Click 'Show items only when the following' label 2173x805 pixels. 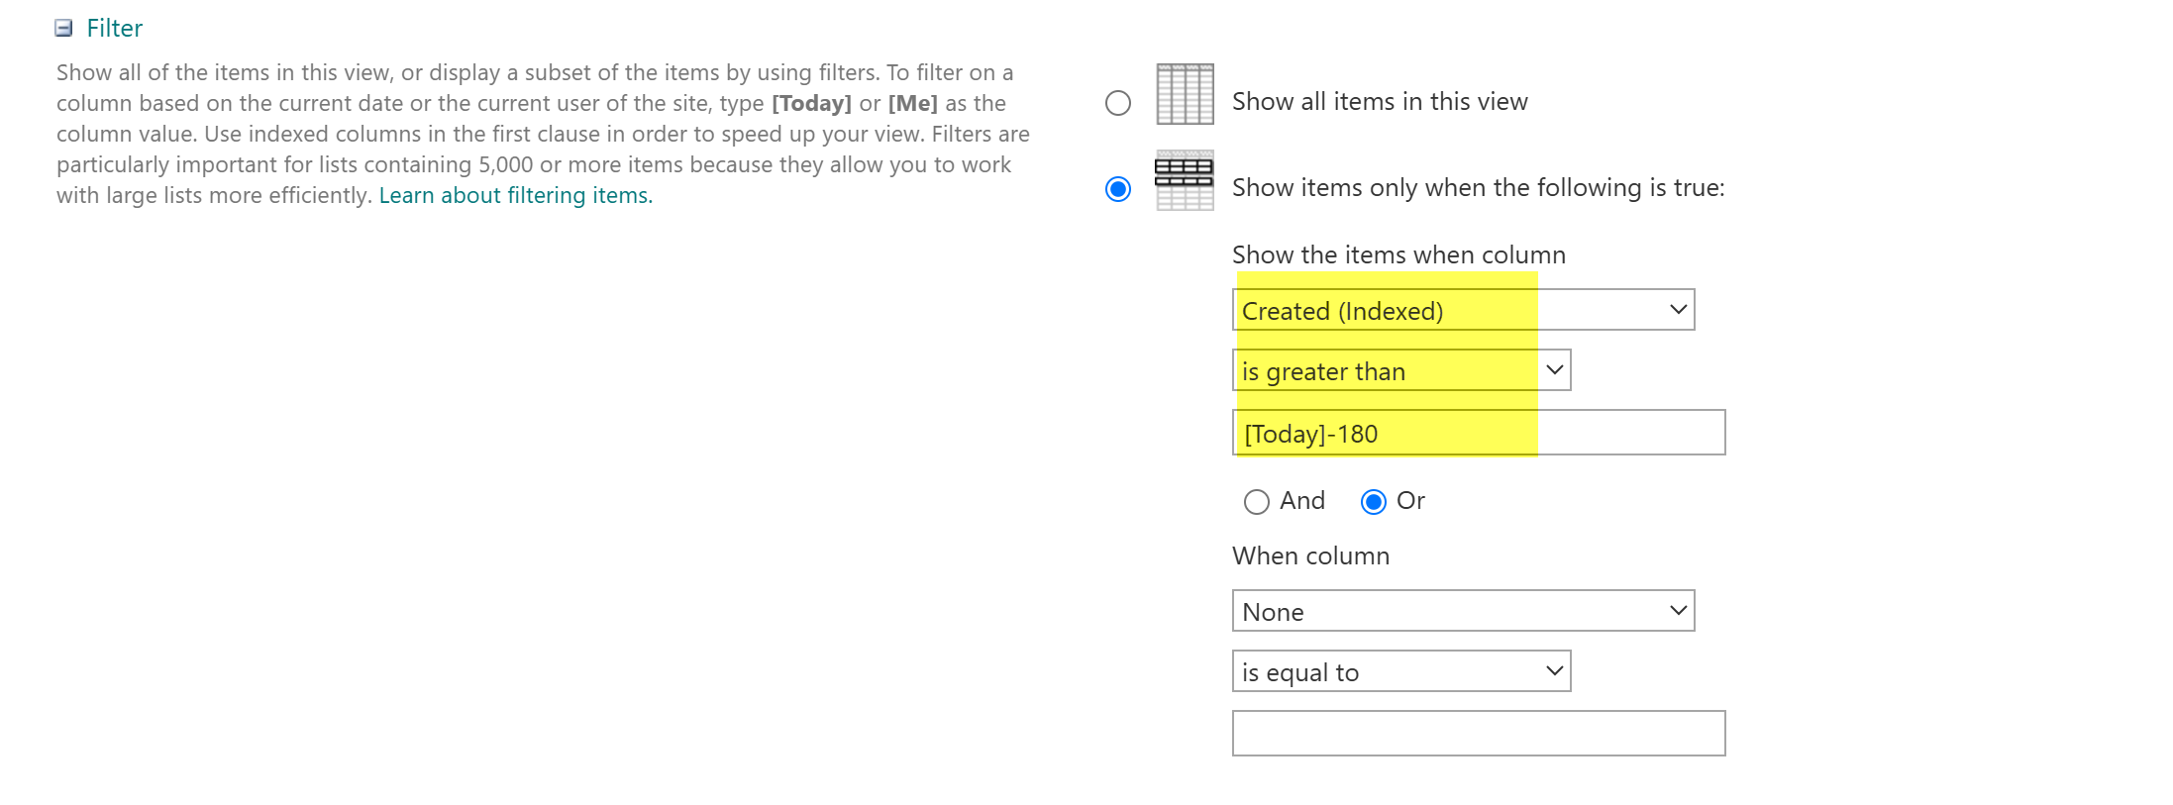coord(1478,188)
